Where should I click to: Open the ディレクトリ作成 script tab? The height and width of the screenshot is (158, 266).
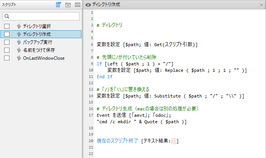click(x=106, y=5)
